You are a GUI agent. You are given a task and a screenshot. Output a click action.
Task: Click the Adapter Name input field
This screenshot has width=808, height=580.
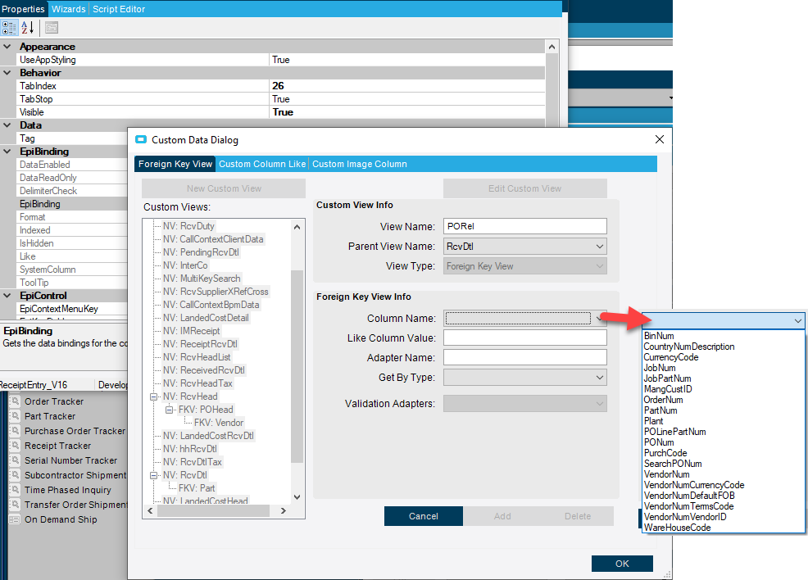pyautogui.click(x=525, y=357)
